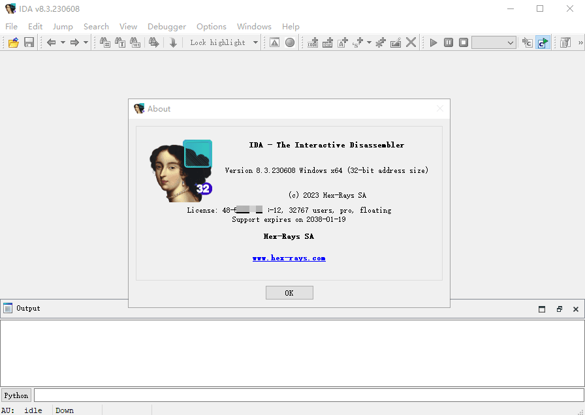Click the search immediate value binoculars icon
This screenshot has width=585, height=415.
(105, 42)
